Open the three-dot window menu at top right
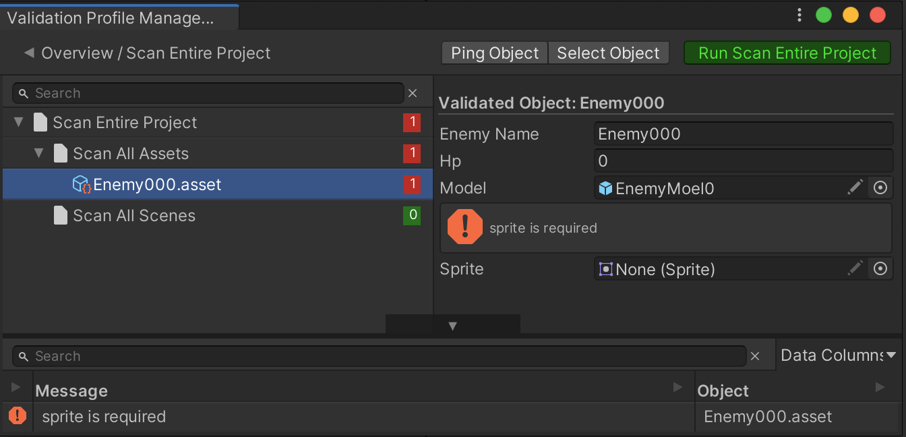Viewport: 906px width, 437px height. click(799, 14)
